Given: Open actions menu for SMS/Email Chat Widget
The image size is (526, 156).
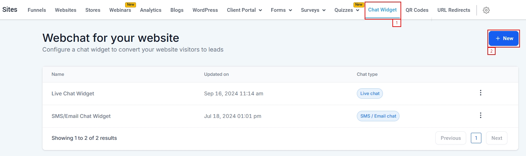Looking at the screenshot, I should tap(480, 116).
